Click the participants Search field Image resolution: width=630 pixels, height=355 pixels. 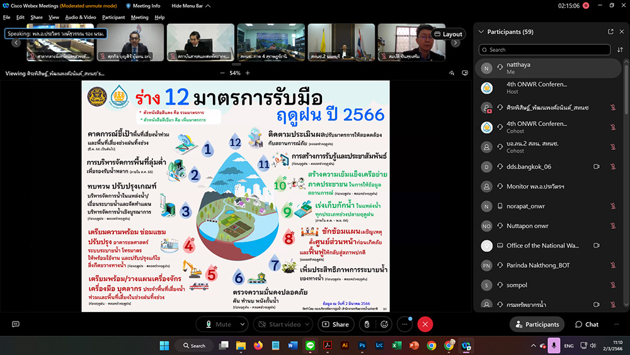tap(542, 49)
